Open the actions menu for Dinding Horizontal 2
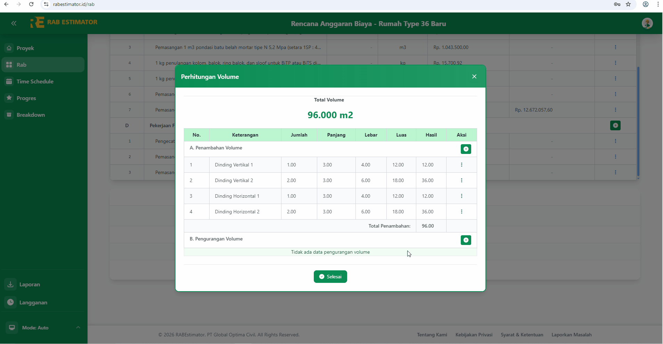Screen dimensions: 663x344 coord(461,211)
